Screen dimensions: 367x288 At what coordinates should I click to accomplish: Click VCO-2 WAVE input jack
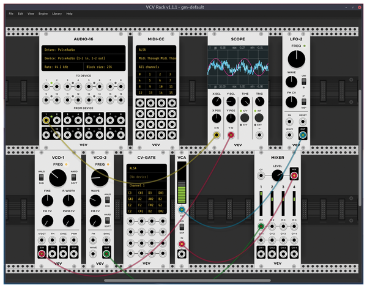click(93, 254)
